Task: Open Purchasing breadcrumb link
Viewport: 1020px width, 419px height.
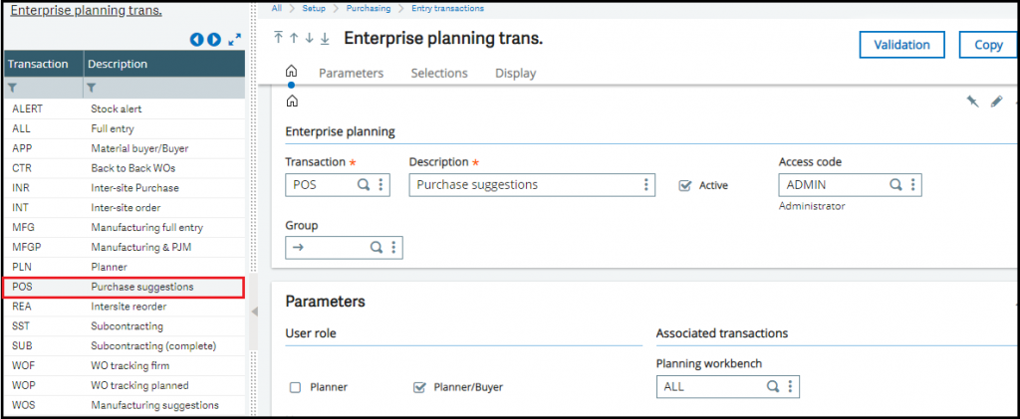Action: [x=369, y=8]
